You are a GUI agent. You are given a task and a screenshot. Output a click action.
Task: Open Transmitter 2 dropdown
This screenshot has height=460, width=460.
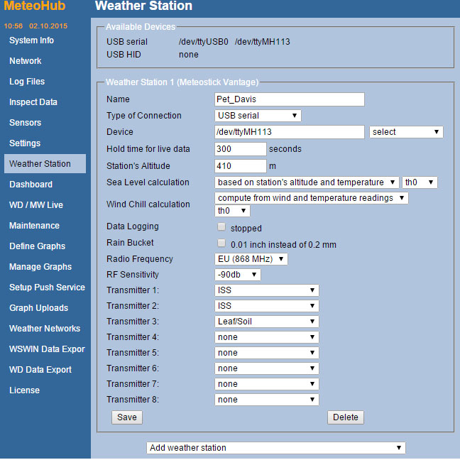(267, 306)
